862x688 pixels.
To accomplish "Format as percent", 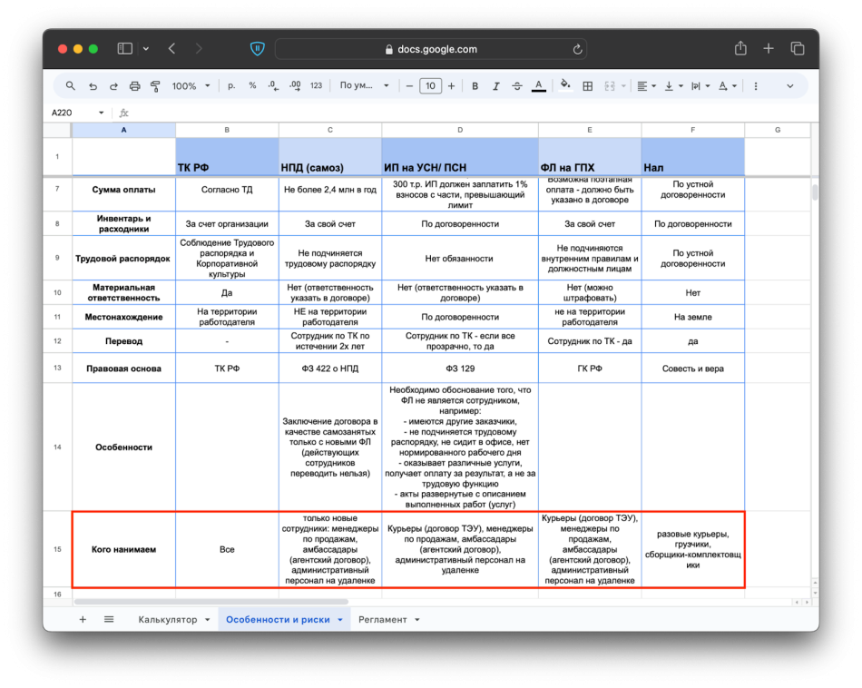I will point(252,86).
